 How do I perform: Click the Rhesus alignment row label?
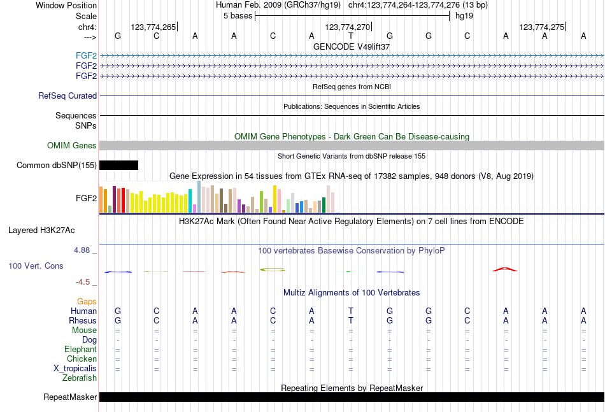[x=83, y=320]
